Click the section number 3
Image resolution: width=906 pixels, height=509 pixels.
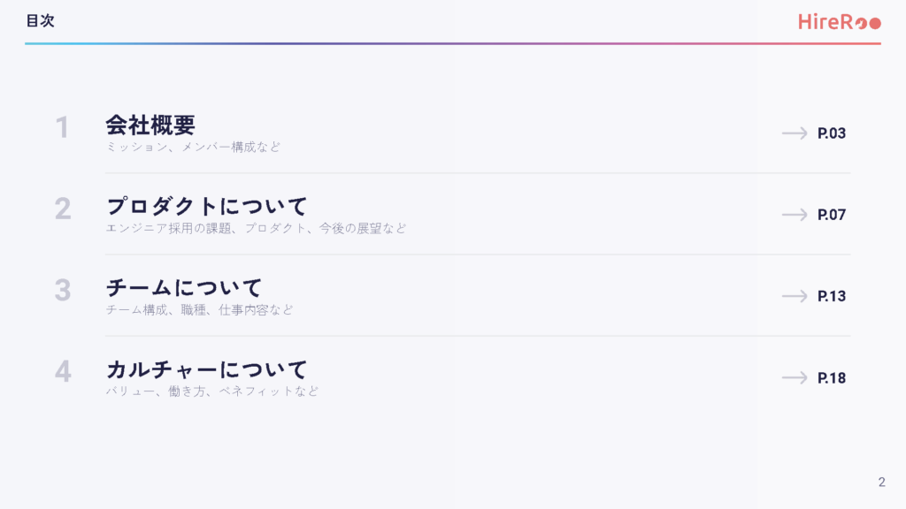click(x=62, y=291)
